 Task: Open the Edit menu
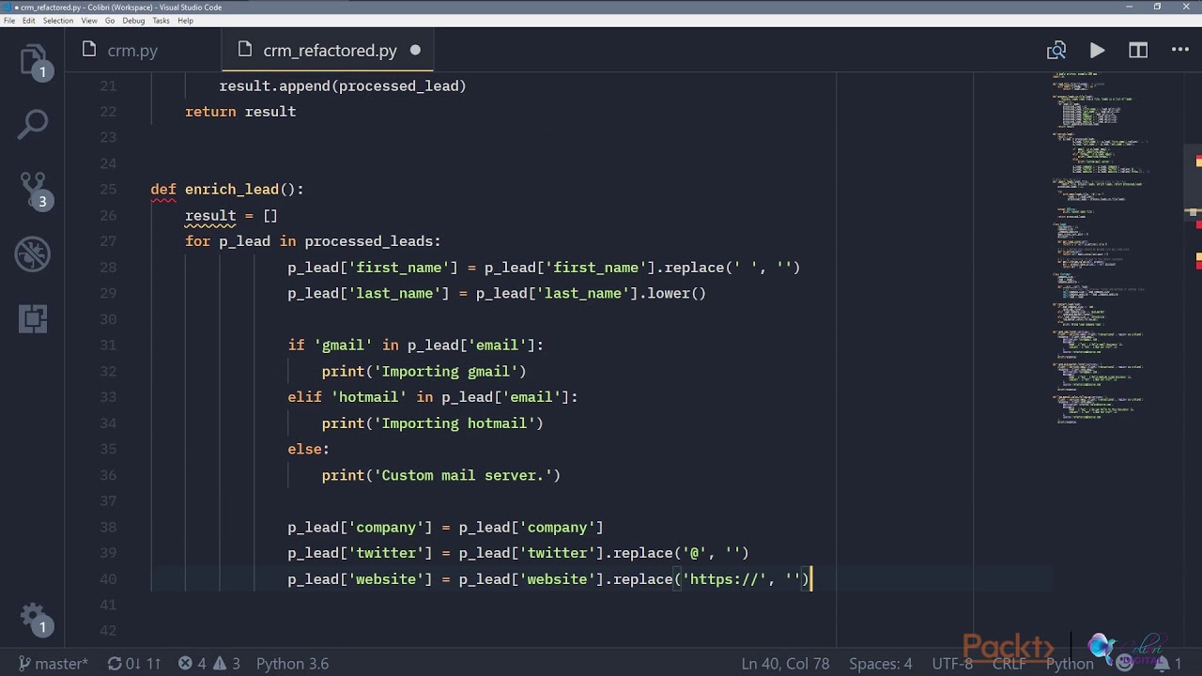pos(29,21)
